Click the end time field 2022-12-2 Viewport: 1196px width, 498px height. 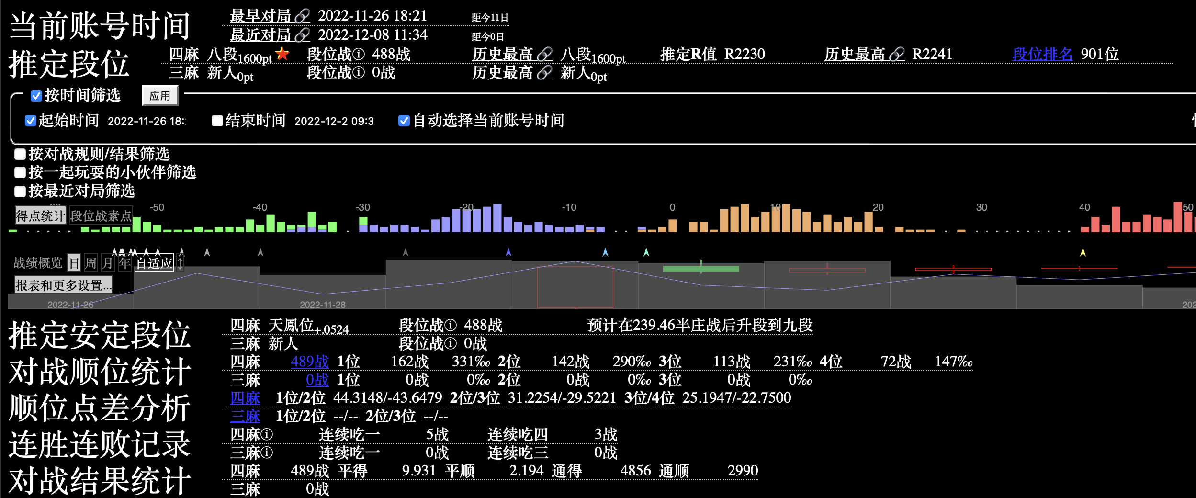tap(334, 121)
